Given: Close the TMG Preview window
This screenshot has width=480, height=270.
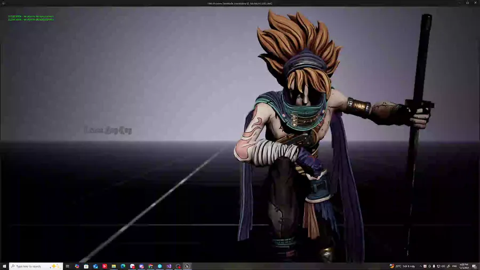Looking at the screenshot, I should 475,3.
